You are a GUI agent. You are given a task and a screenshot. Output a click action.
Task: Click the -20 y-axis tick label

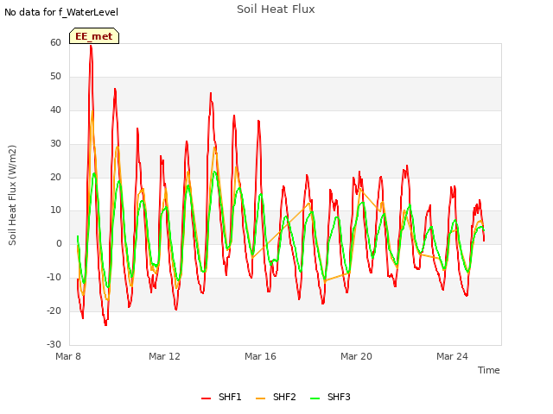(x=54, y=310)
